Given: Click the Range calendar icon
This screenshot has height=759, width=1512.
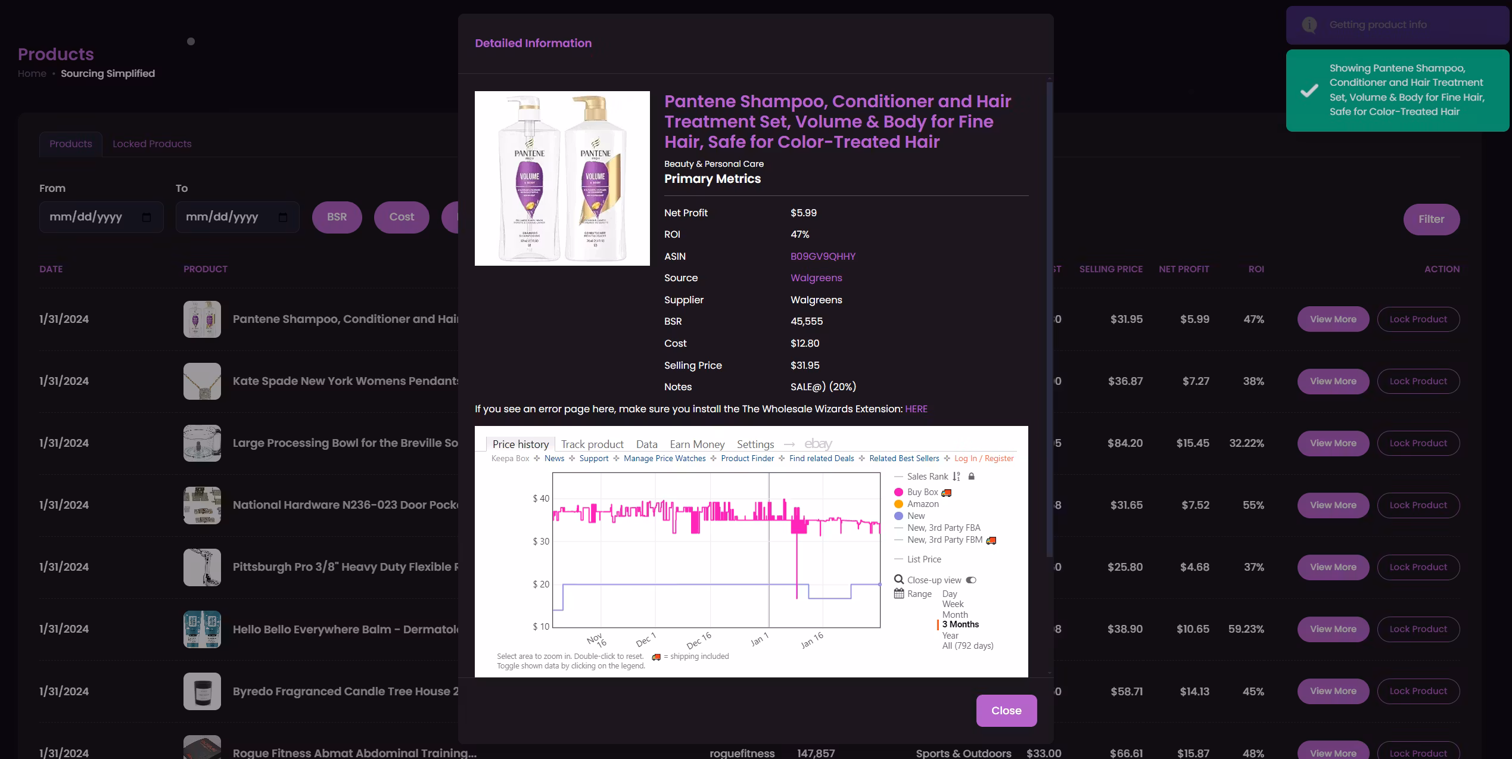Looking at the screenshot, I should [x=899, y=594].
